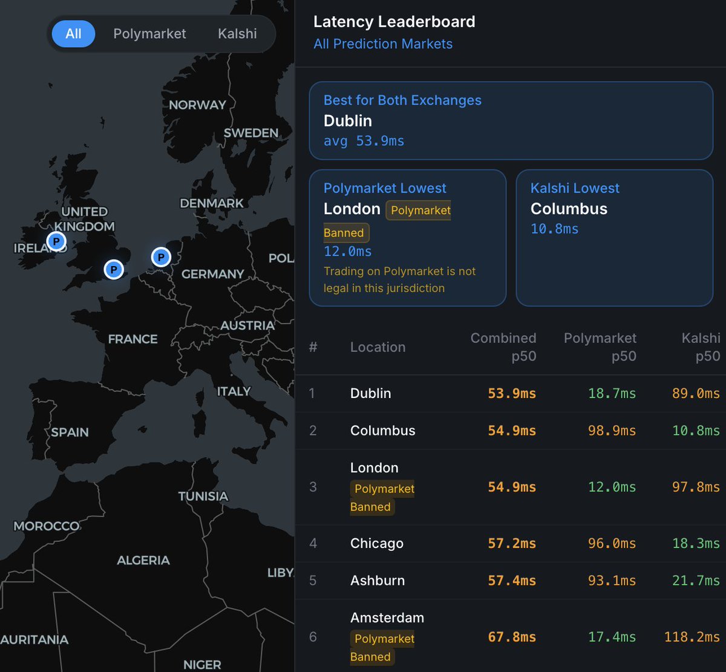Click Amsterdam's 118.2ms Kalshi value
The height and width of the screenshot is (672, 726).
692,638
